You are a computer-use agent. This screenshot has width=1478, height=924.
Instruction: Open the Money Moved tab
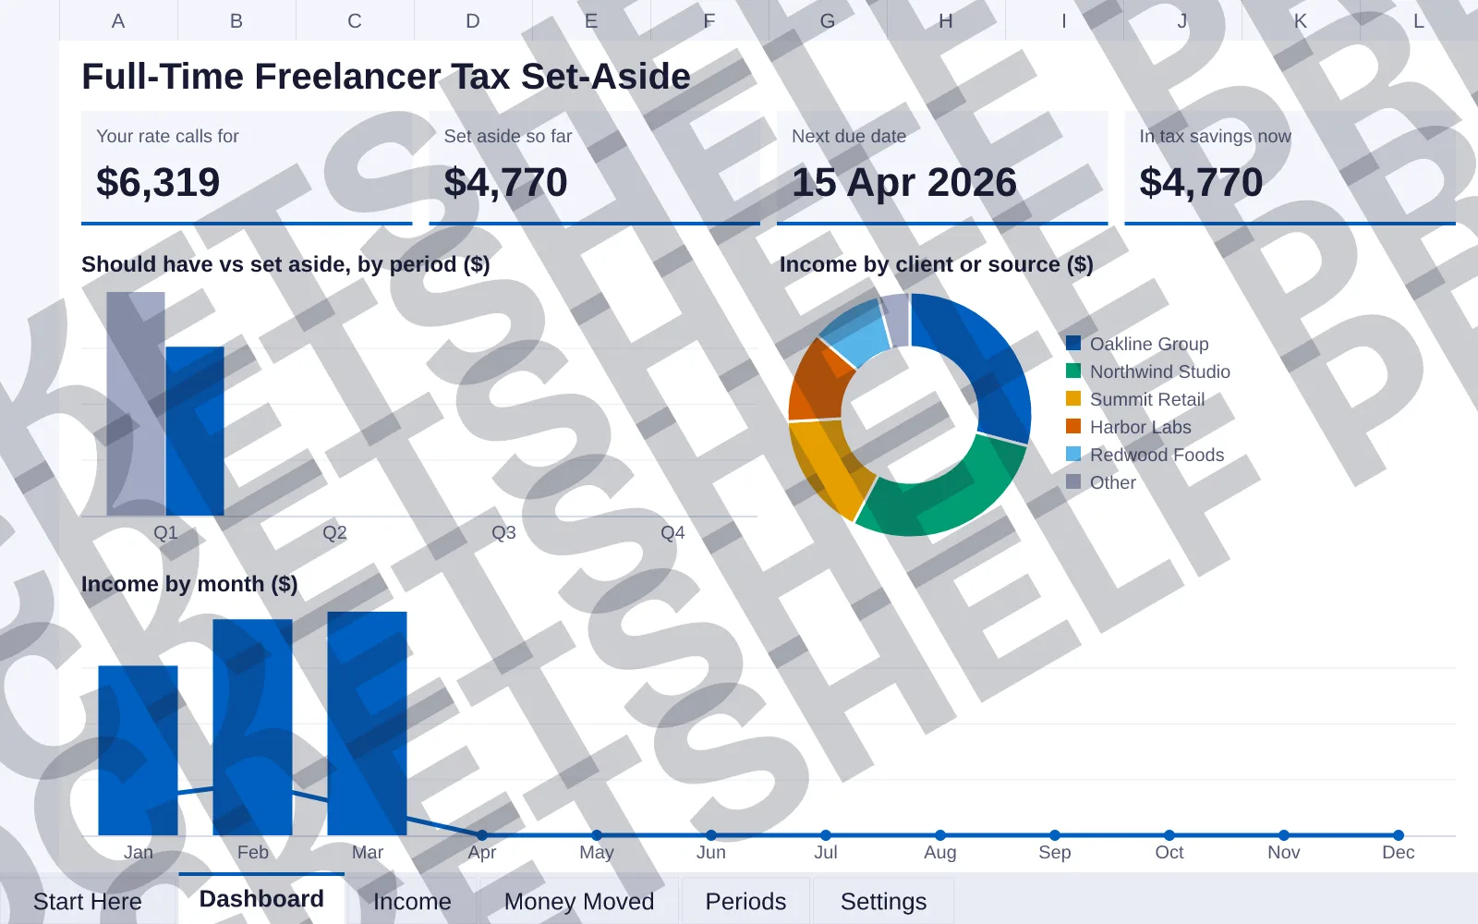click(579, 901)
